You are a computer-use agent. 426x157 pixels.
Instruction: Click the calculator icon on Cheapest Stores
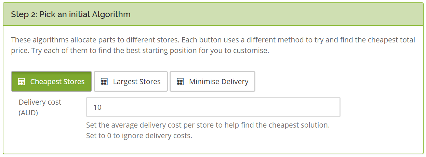[x=22, y=82]
